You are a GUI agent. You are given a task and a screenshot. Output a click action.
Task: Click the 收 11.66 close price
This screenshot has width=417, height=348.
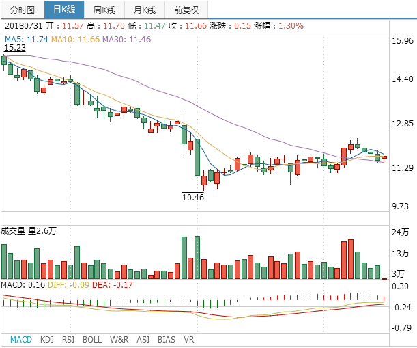[188, 26]
